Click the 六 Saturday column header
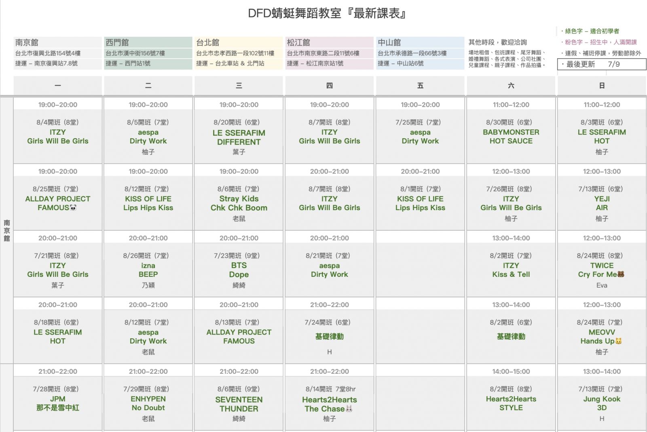The image size is (647, 432). point(511,86)
